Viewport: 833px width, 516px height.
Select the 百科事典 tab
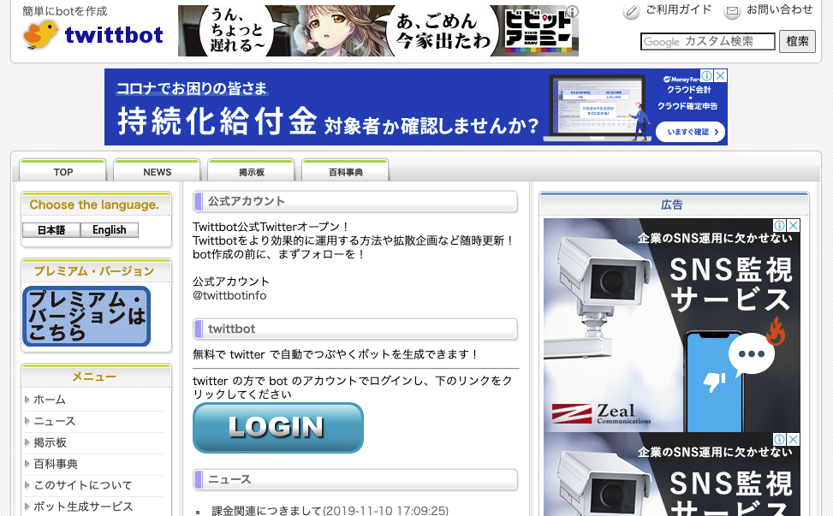[x=345, y=171]
